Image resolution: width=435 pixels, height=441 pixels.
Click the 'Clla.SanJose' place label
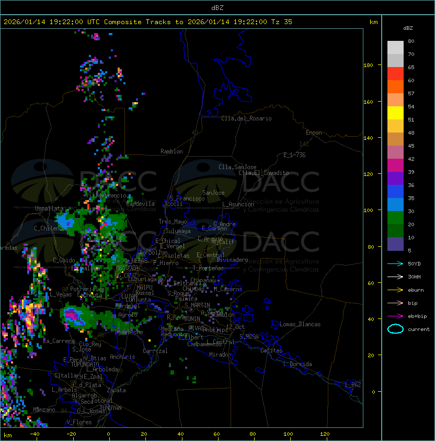237,167
